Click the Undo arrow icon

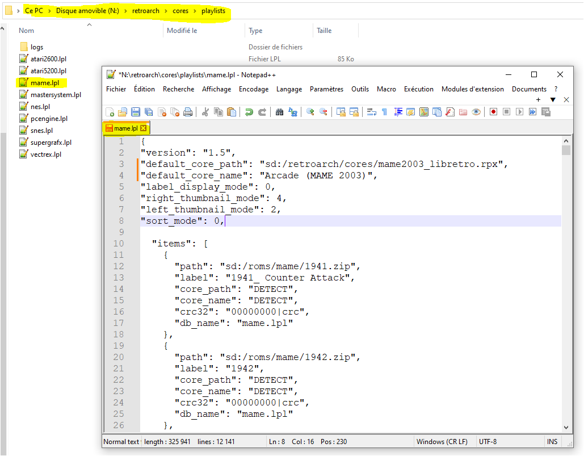[x=249, y=112]
